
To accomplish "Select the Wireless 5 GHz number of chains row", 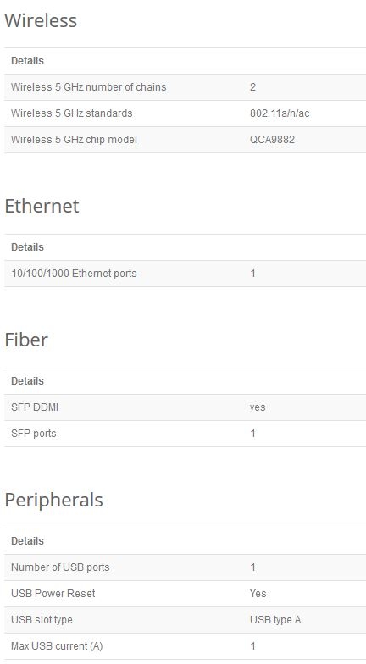I will [185, 87].
